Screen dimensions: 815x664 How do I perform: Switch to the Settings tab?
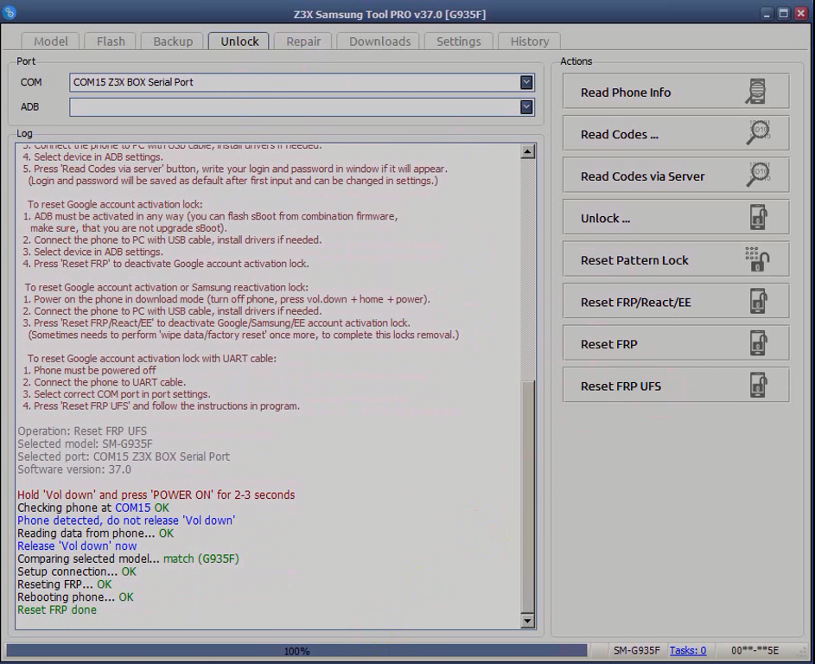point(458,41)
